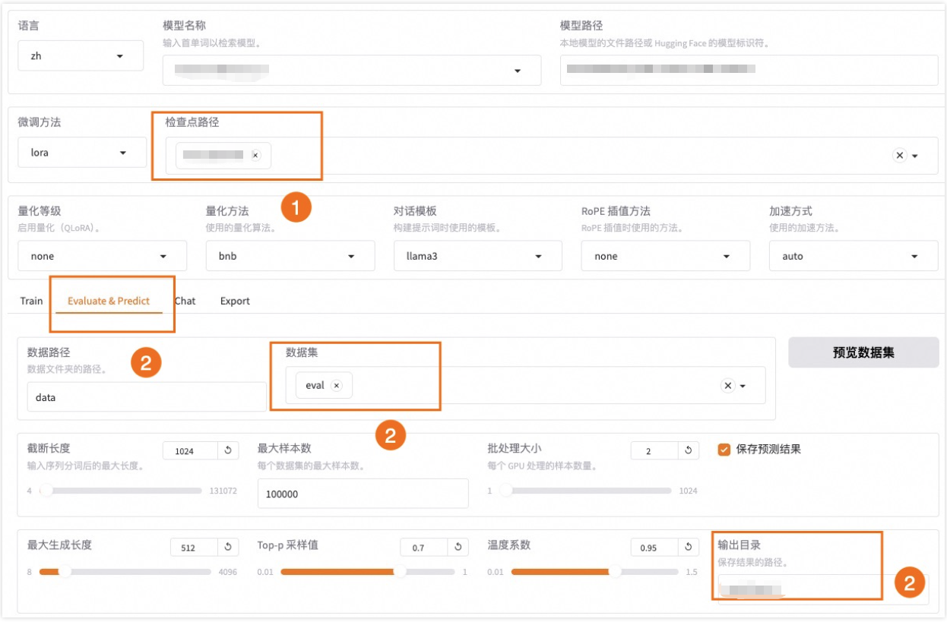
Task: Click the max generation length box 512
Action: (195, 547)
